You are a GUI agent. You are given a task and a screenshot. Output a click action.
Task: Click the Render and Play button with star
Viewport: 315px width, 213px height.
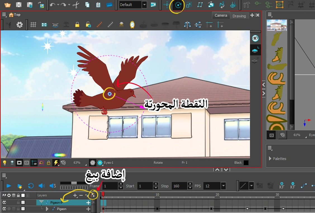[20, 186]
